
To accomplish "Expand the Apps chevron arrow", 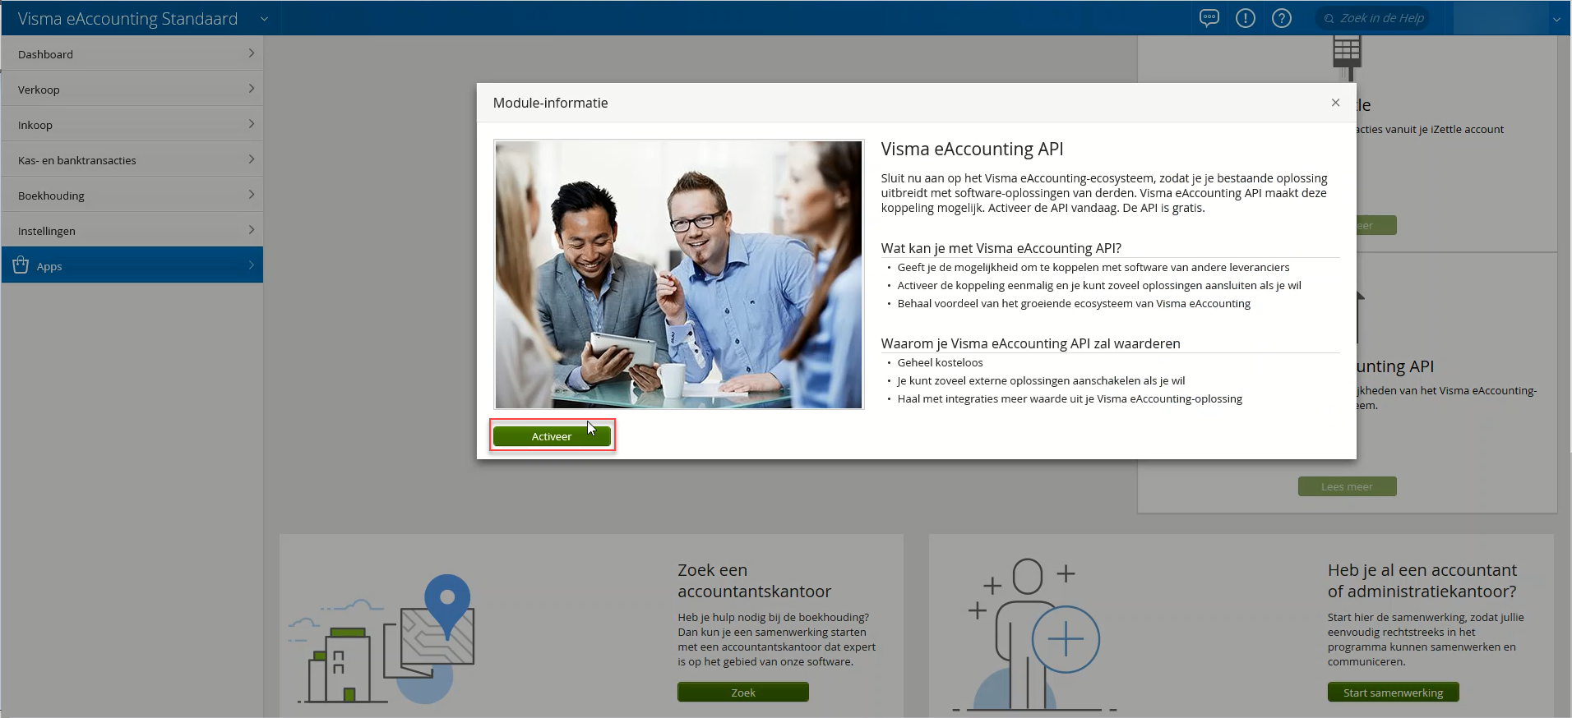I will coord(251,265).
